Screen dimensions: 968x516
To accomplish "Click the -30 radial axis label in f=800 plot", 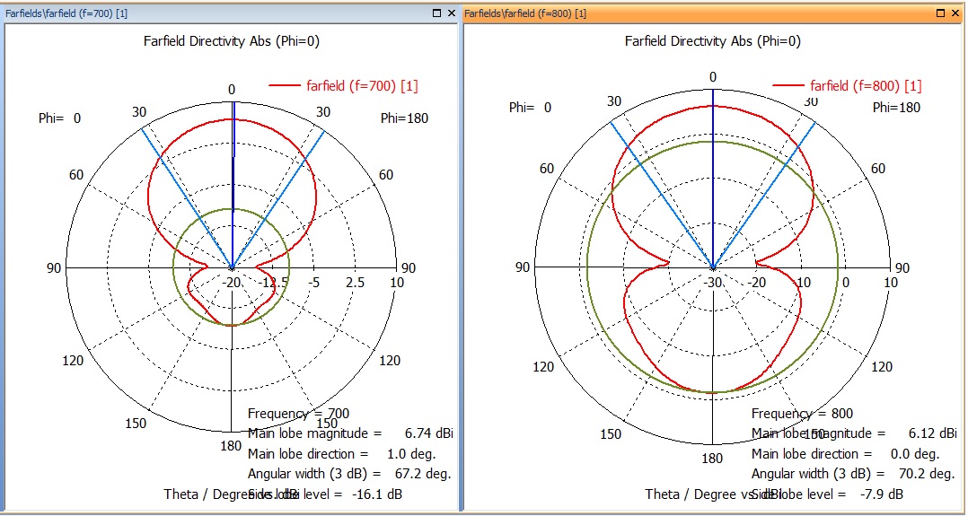I will pyautogui.click(x=713, y=283).
